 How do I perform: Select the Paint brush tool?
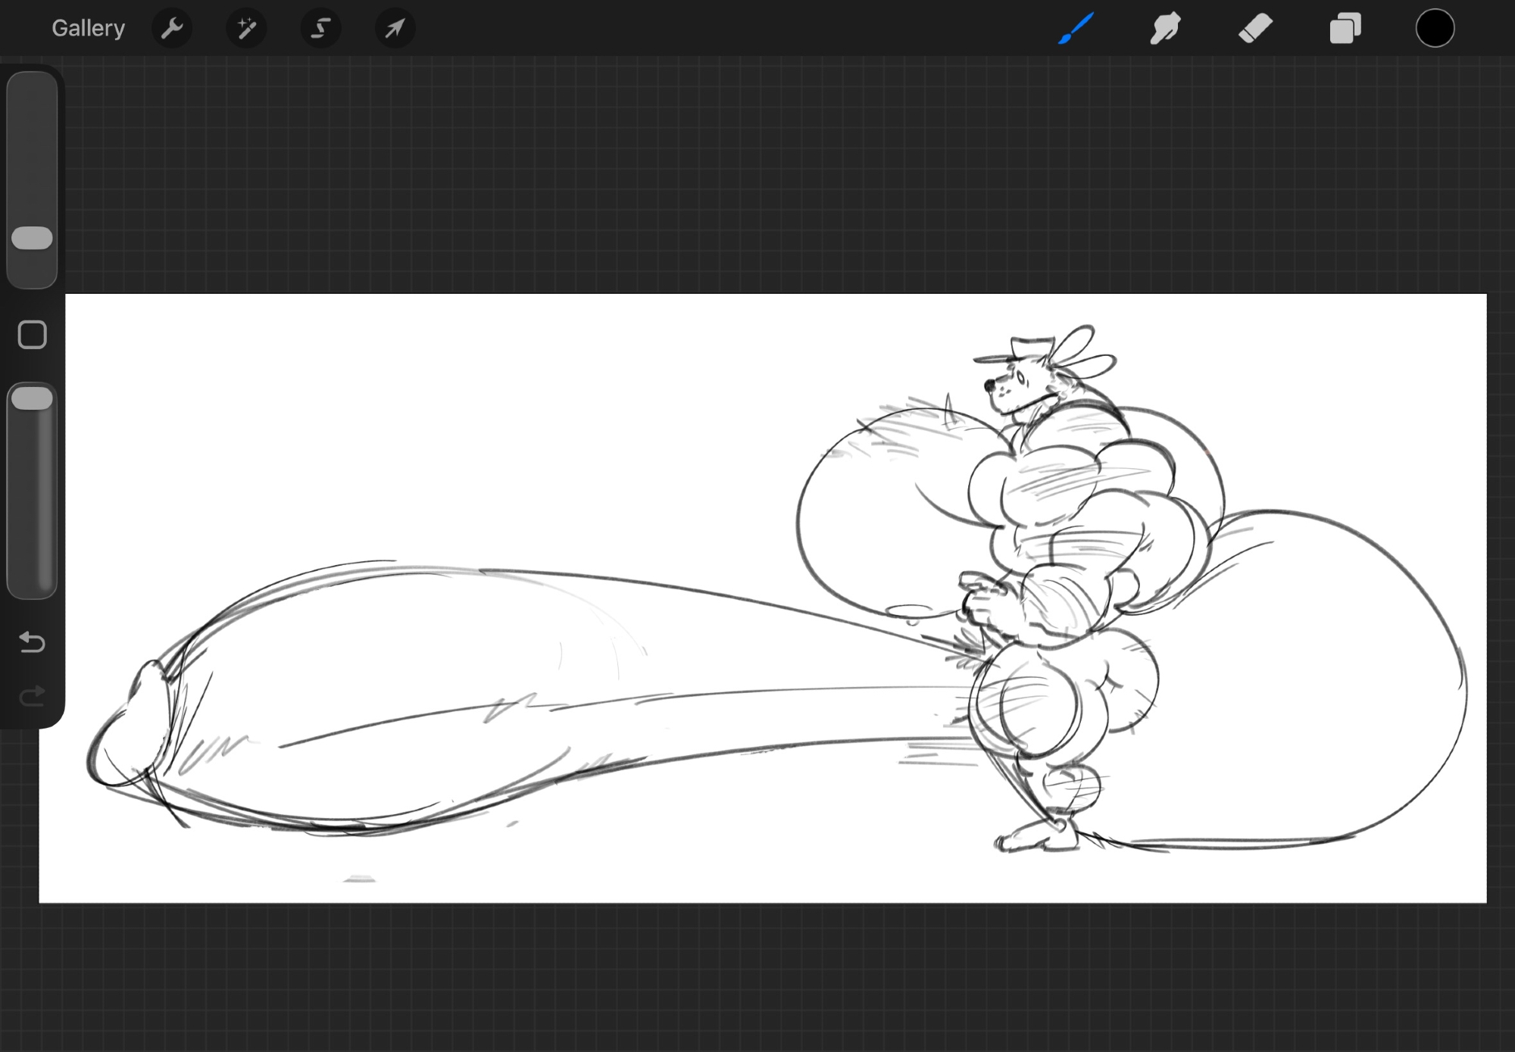[1076, 29]
